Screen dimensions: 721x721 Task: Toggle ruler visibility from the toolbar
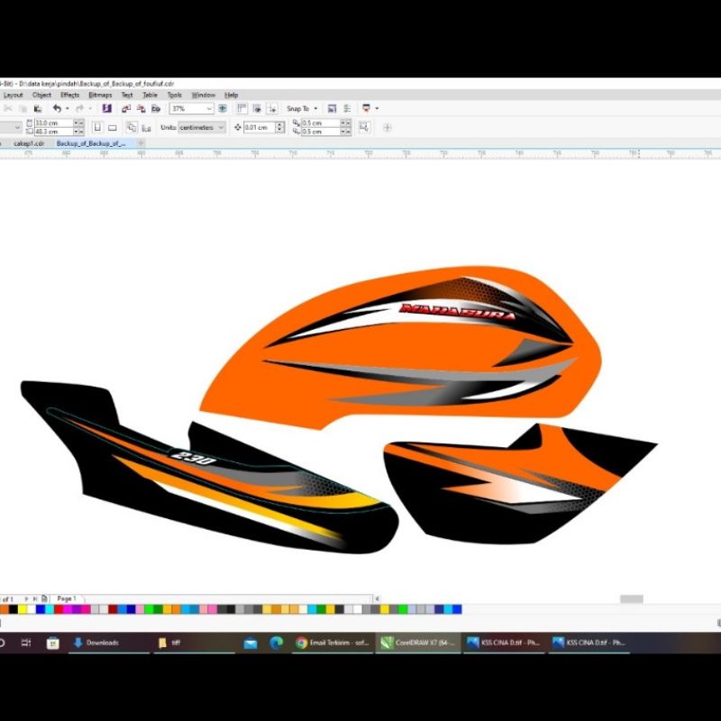click(242, 108)
